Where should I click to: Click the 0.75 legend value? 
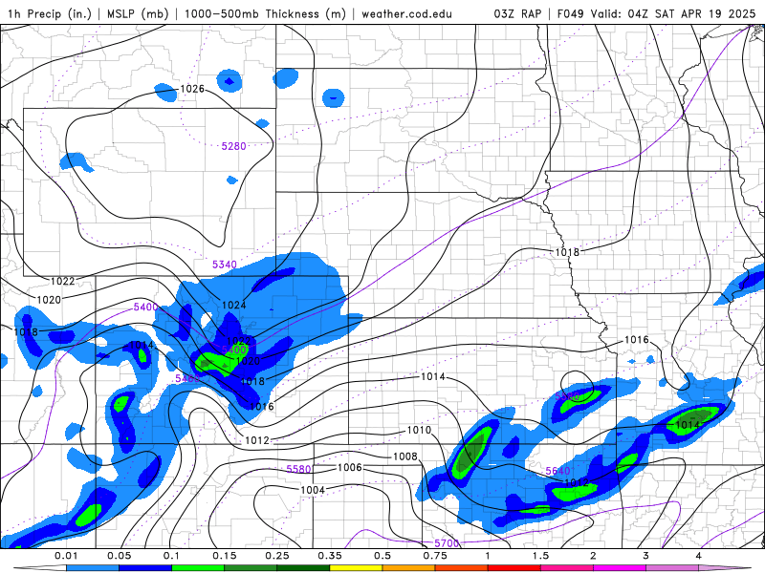tap(435, 556)
